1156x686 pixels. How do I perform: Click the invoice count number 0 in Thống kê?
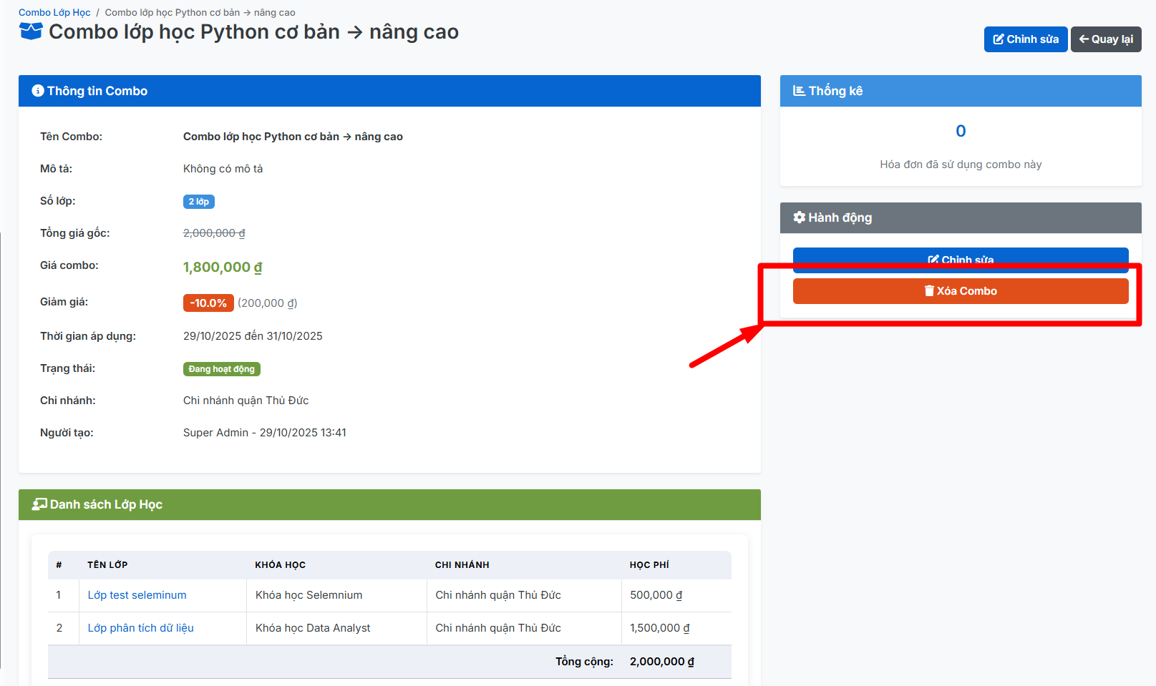[961, 131]
